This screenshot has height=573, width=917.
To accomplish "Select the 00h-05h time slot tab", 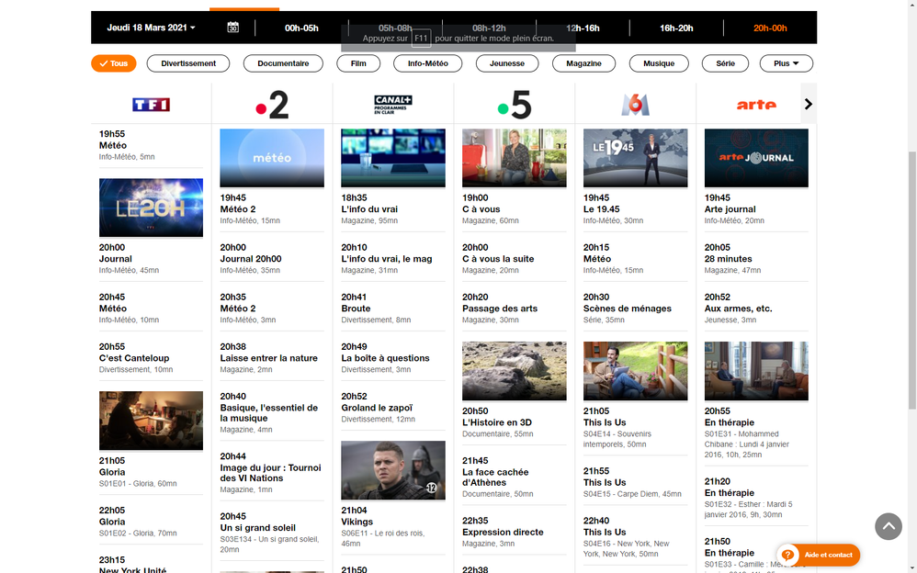I will click(x=301, y=28).
